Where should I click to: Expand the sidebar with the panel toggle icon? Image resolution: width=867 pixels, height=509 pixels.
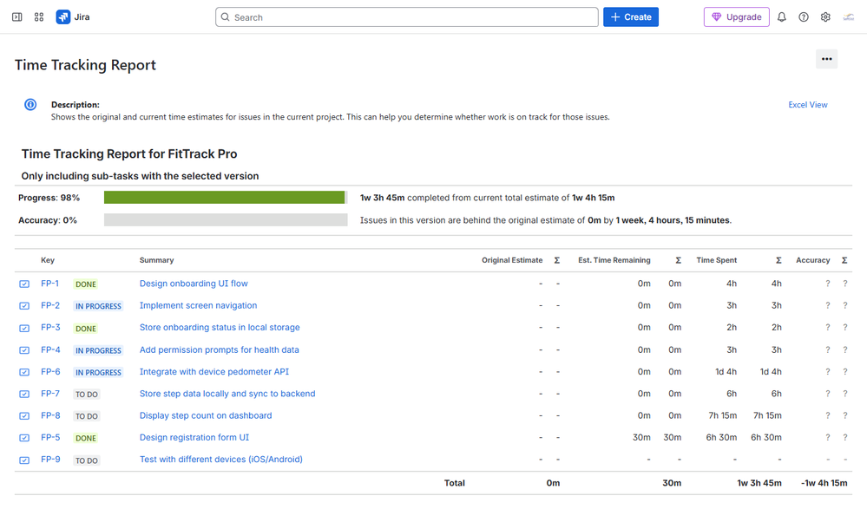point(16,16)
